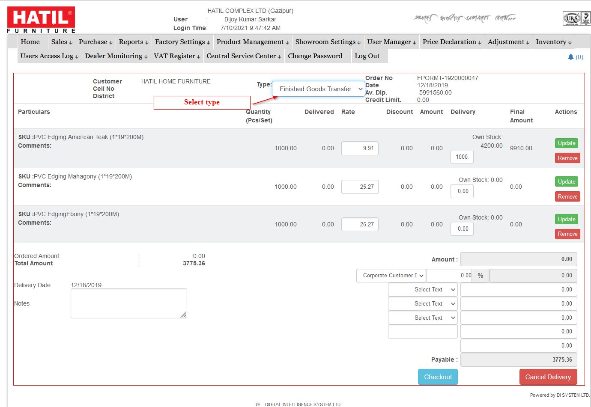
Task: Open the Corporate Customer discount dropdown
Action: (x=391, y=276)
